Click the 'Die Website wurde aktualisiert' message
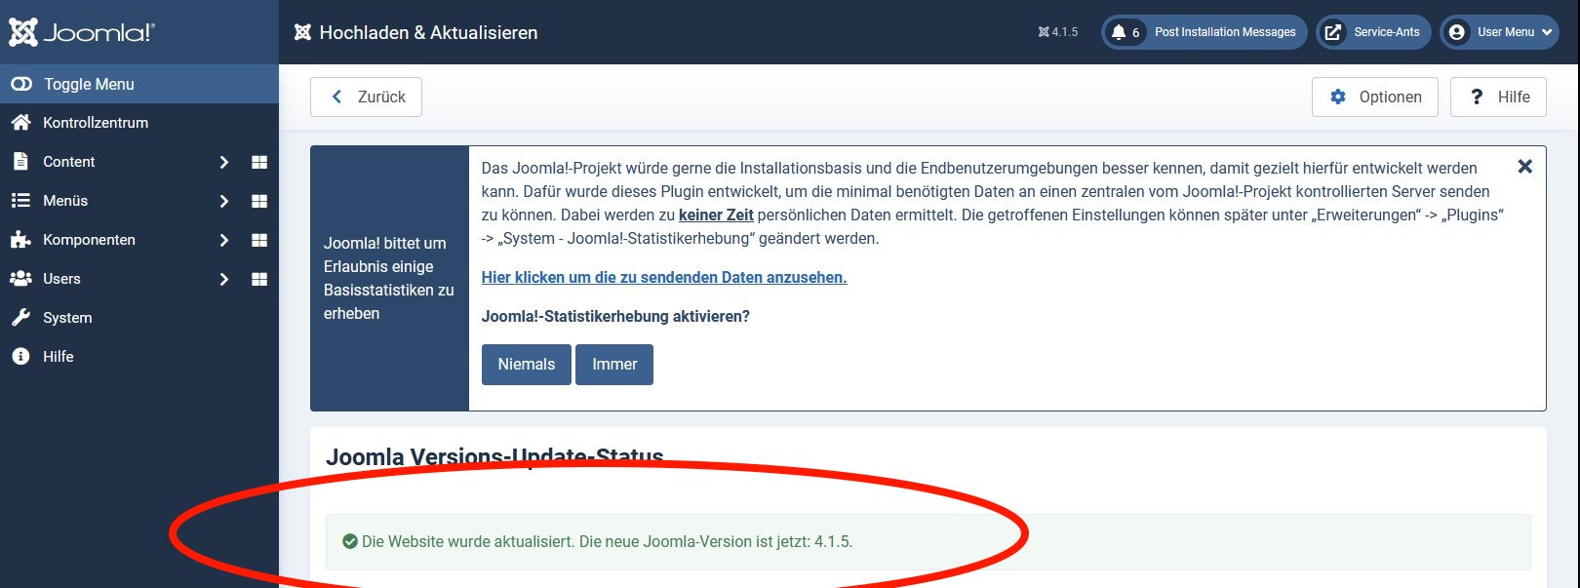This screenshot has height=588, width=1580. (607, 541)
